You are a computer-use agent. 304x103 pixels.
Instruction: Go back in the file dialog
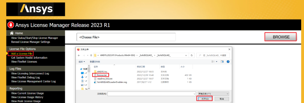(79, 55)
